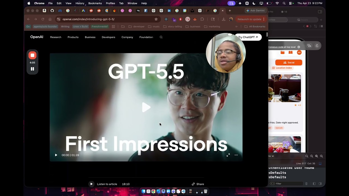Screen dimensions: 349x196
Task: Open the Foundation nav item
Action: pos(146,37)
